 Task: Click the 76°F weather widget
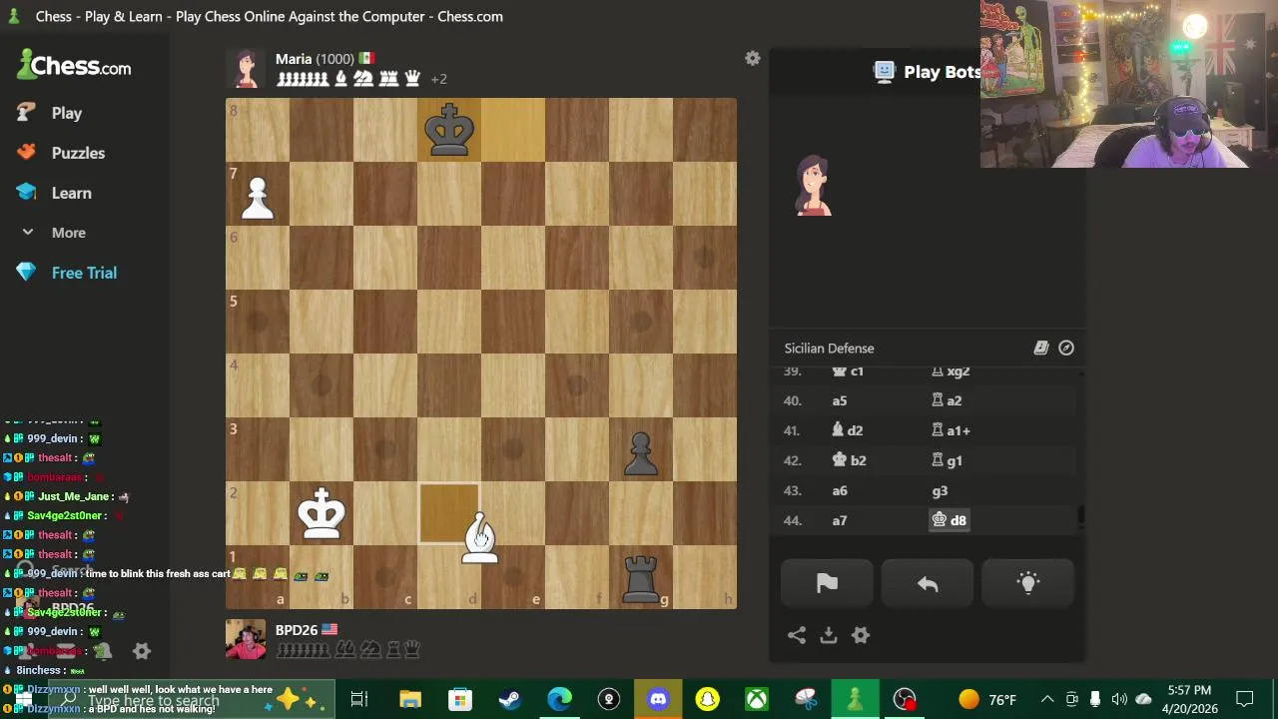pyautogui.click(x=987, y=699)
